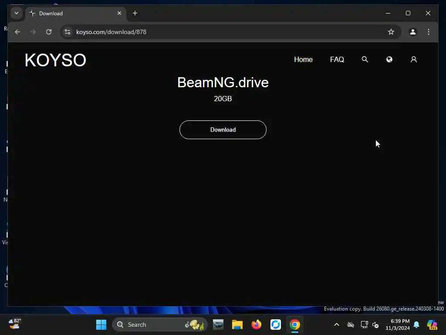Viewport: 446px width, 335px height.
Task: Open the Home page link
Action: click(303, 59)
